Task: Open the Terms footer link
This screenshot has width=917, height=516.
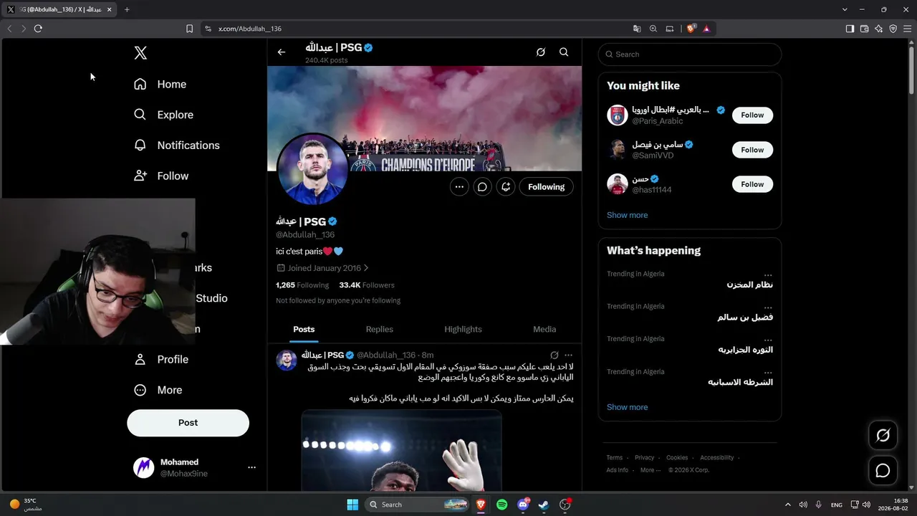Action: tap(615, 458)
